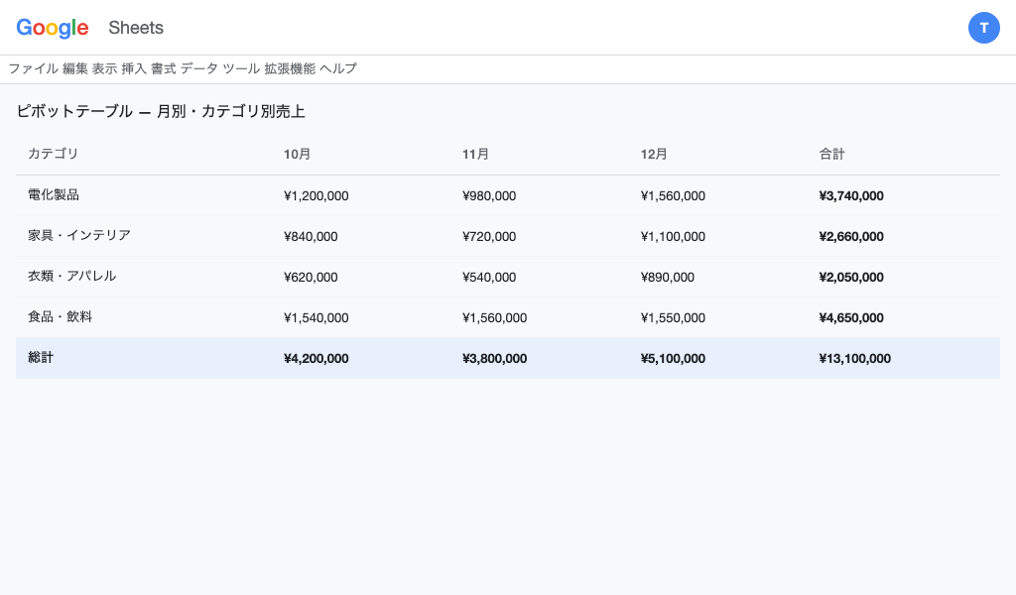Click the 食品・飲料 total ¥4,650,000

[x=851, y=317]
